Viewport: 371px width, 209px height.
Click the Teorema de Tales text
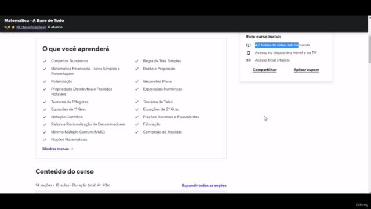(158, 102)
